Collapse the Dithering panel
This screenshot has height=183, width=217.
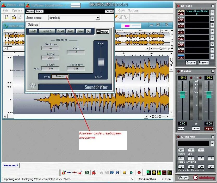[213, 137]
